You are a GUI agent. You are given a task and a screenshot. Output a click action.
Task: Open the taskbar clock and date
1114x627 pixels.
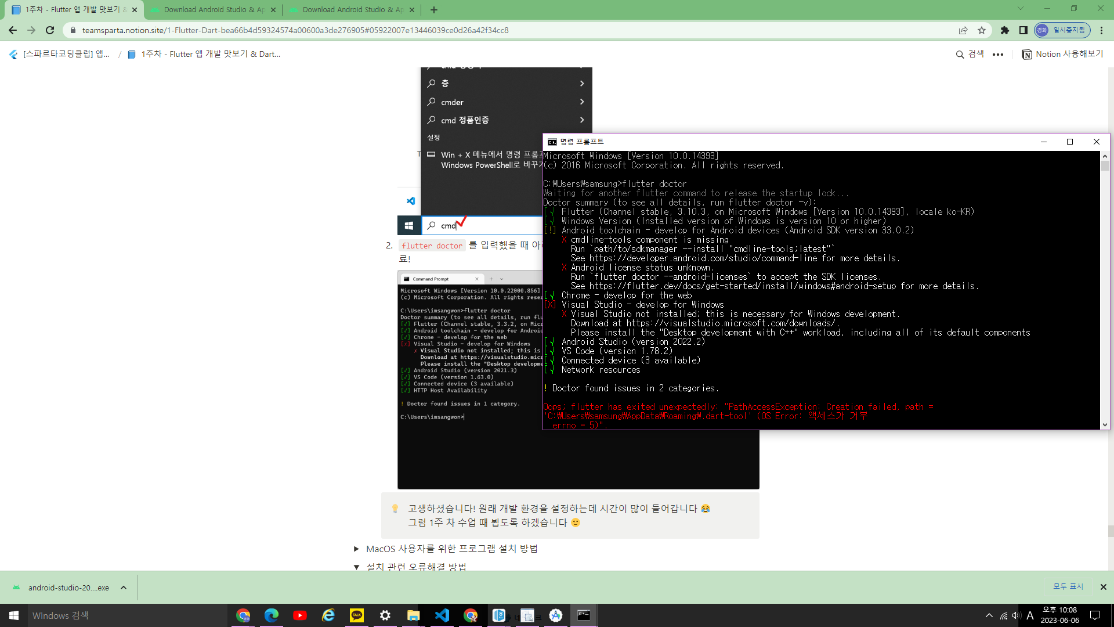pos(1060,615)
